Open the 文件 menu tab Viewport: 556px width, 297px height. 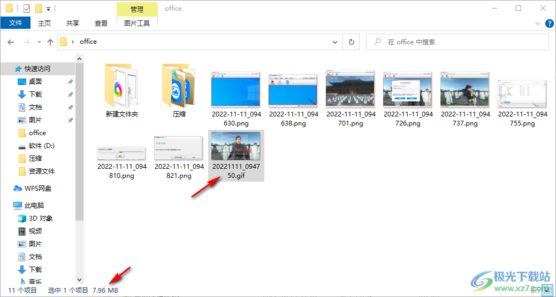pyautogui.click(x=16, y=23)
